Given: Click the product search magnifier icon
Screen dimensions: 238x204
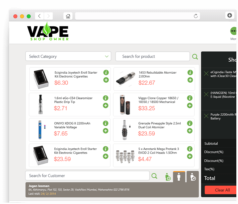Looking at the screenshot, I should coord(195,57).
